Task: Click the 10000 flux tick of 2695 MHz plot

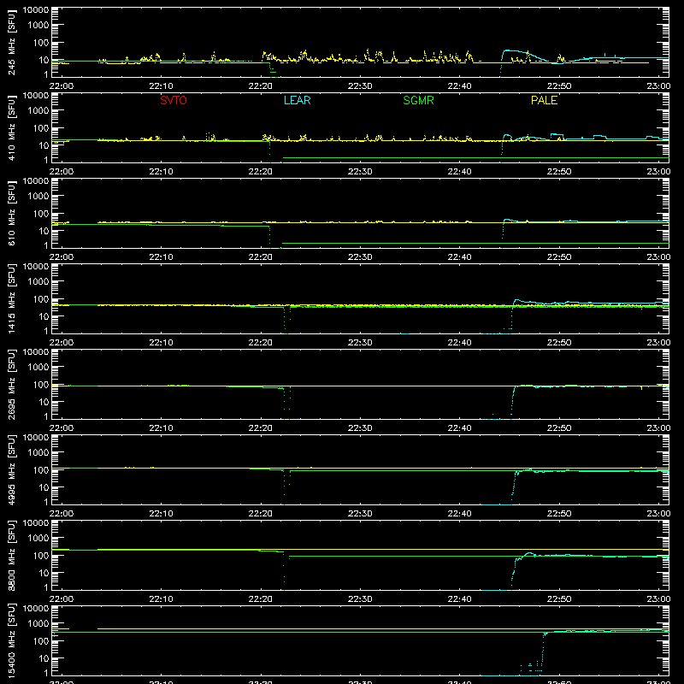Action: pos(36,352)
